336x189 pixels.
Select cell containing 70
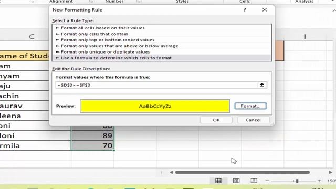[x=92, y=145]
